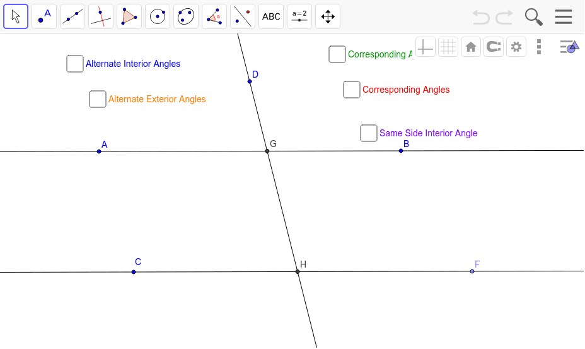Click the Same Side Interior Angle label
Image resolution: width=585 pixels, height=349 pixels.
[428, 133]
